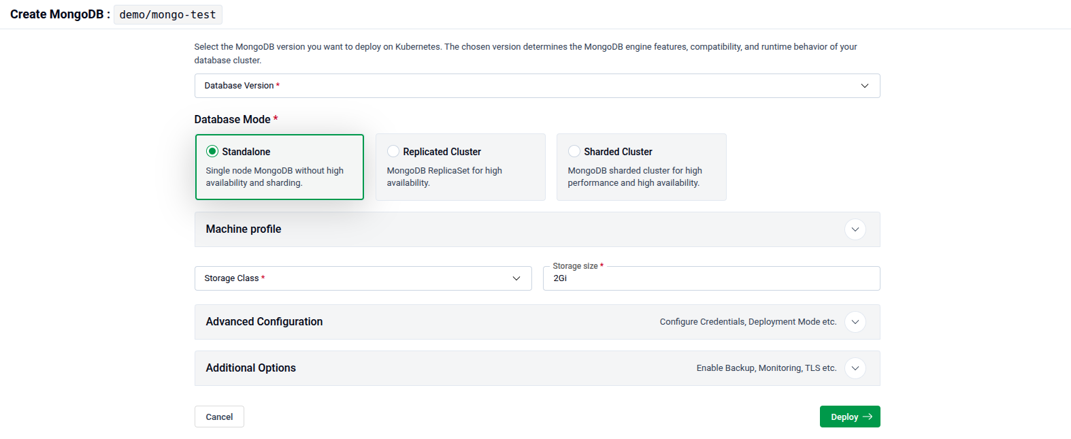Click 'Enable Backup, Monitoring, TLS etc.' text

point(766,368)
